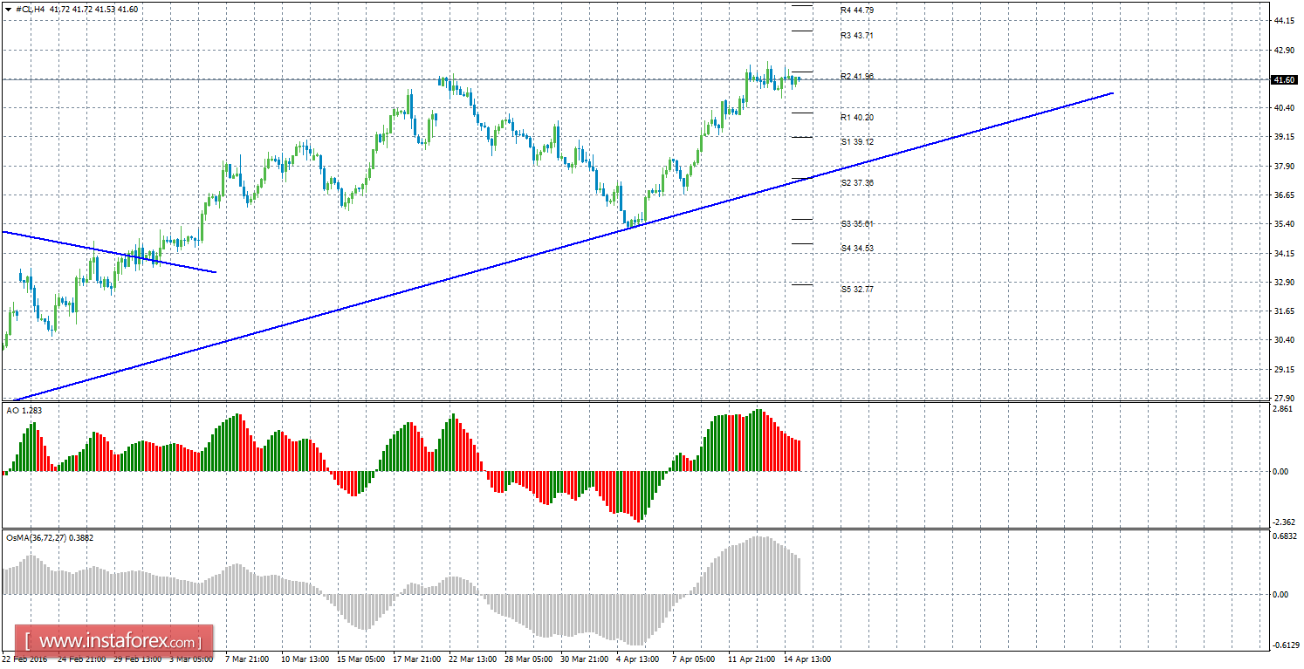
Task: Click the 14 Apr 13:00 time axis label
Action: (808, 659)
